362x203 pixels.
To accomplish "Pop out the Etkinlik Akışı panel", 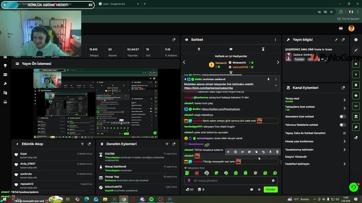I will 89,144.
